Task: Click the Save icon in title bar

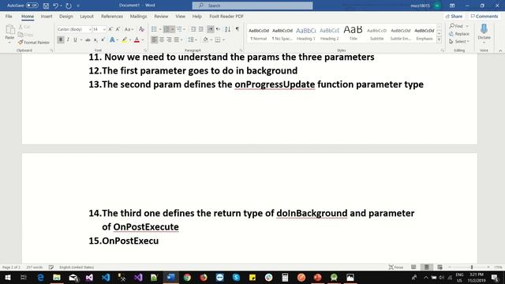Action: pos(46,6)
